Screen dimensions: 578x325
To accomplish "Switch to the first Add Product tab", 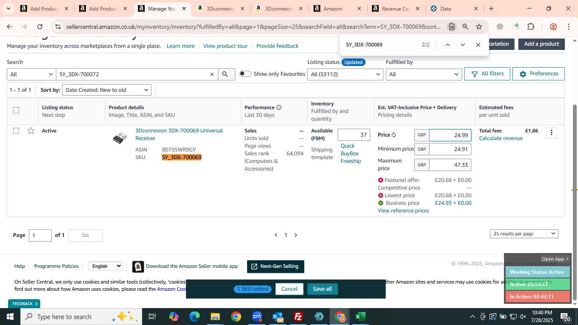I will click(44, 8).
